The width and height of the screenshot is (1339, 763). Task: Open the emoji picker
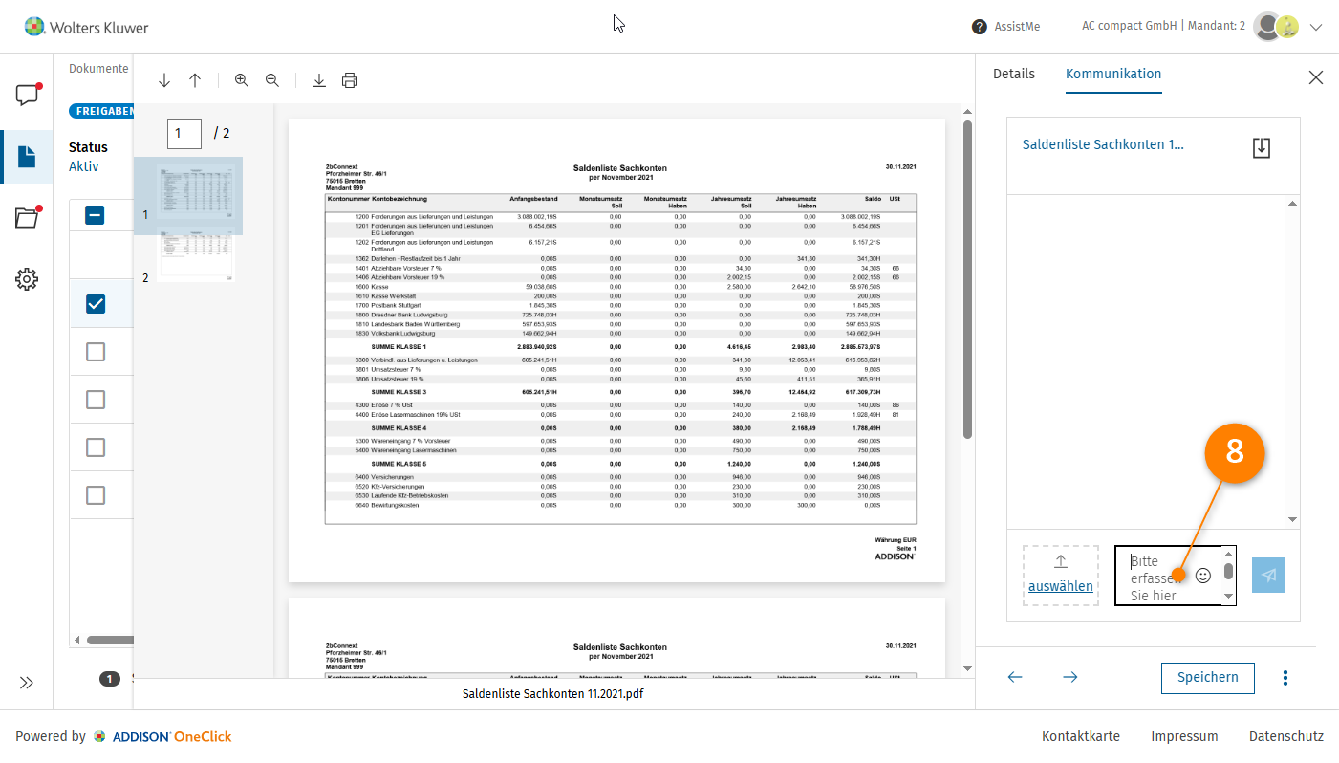[x=1204, y=576]
